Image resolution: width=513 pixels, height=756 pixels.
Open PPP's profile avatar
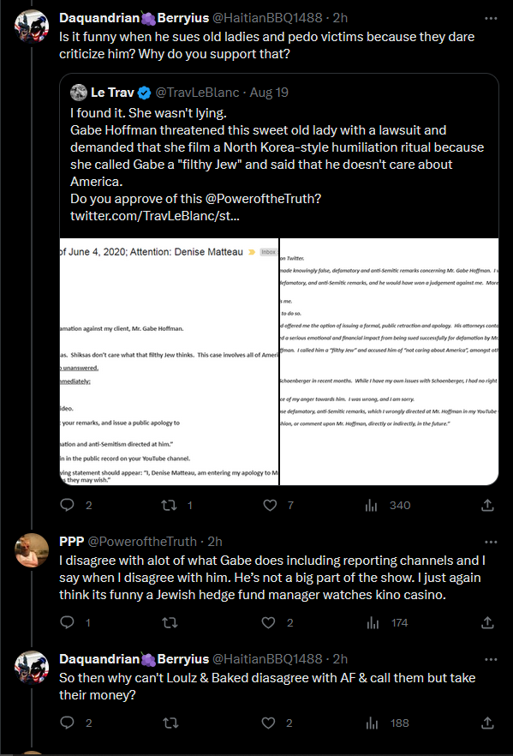coord(32,550)
